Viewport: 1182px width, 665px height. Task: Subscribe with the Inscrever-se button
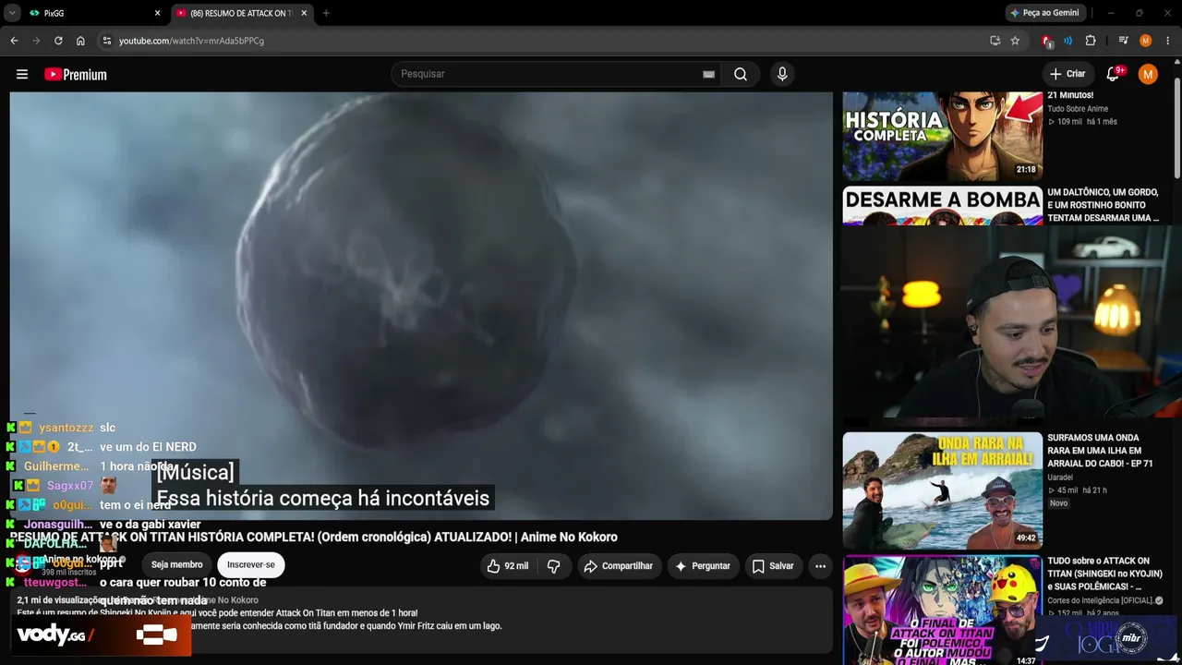(251, 565)
